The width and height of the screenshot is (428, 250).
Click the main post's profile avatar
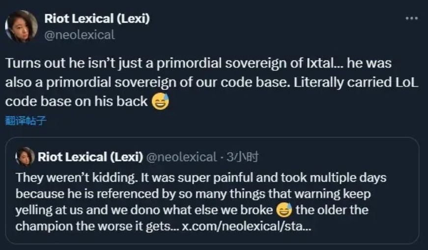(21, 27)
